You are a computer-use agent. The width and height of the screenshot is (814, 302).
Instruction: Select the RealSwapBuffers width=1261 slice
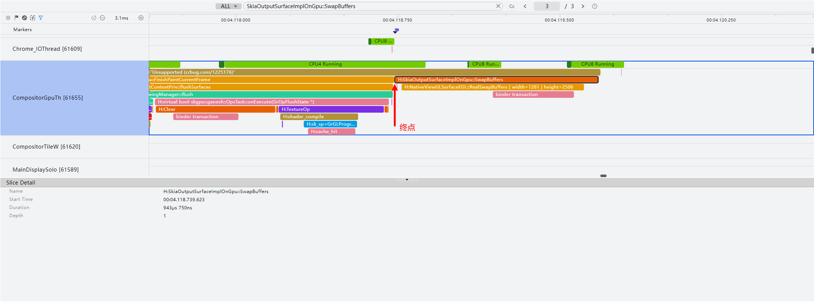pyautogui.click(x=493, y=87)
